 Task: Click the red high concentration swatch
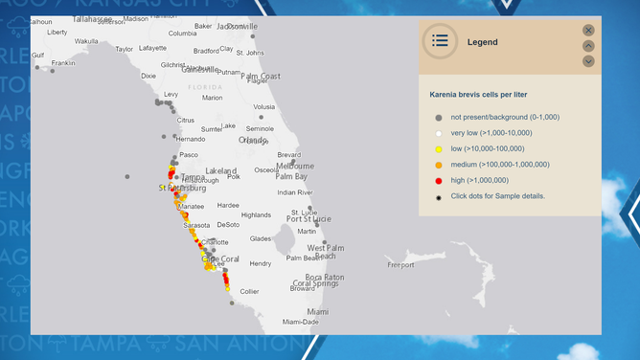point(439,181)
